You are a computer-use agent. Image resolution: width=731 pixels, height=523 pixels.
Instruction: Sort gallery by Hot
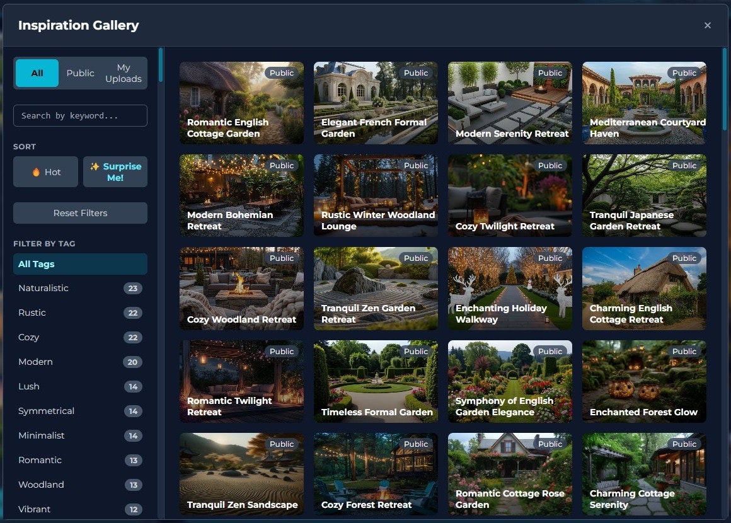coord(45,171)
